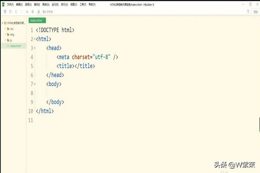
Task: Open the 工具(T) menu
Action: click(x=82, y=4)
